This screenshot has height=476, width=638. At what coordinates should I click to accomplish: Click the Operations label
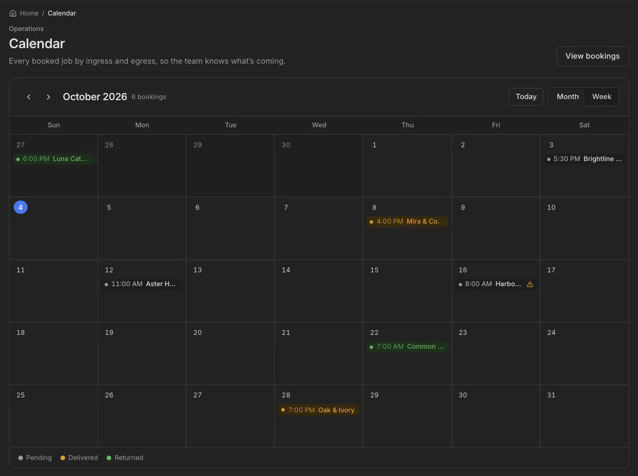click(27, 29)
